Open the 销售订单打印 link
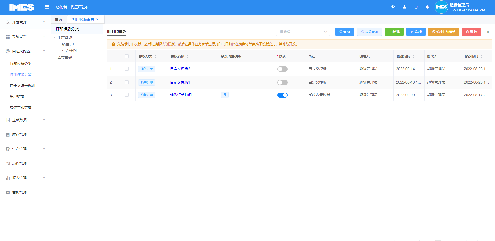This screenshot has width=495, height=241. pos(181,95)
